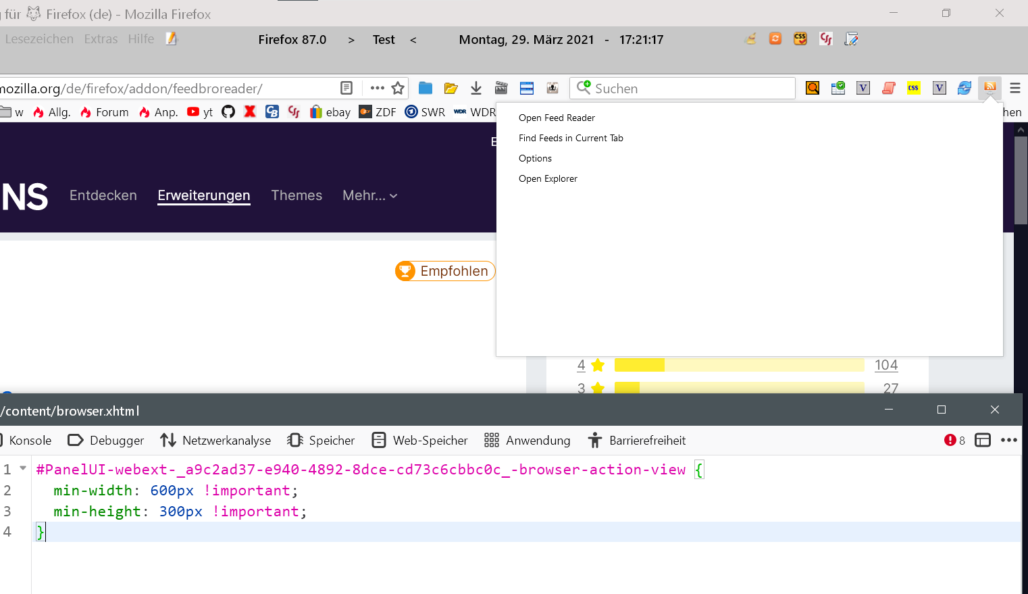Click the red error count badge
This screenshot has width=1028, height=594.
[954, 441]
